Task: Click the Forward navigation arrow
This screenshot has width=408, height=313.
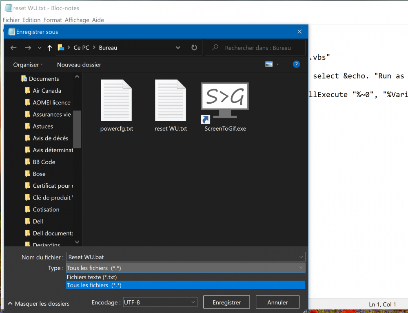Action: pyautogui.click(x=28, y=48)
